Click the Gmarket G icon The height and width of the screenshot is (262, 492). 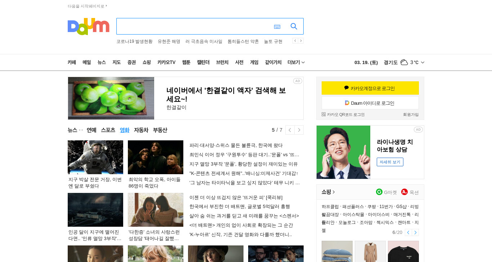(379, 192)
